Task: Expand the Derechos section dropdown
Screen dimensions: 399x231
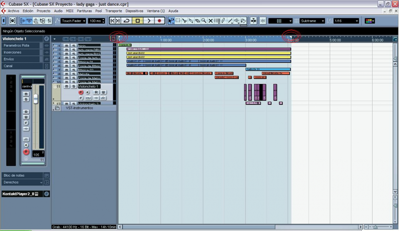Action: 41,183
